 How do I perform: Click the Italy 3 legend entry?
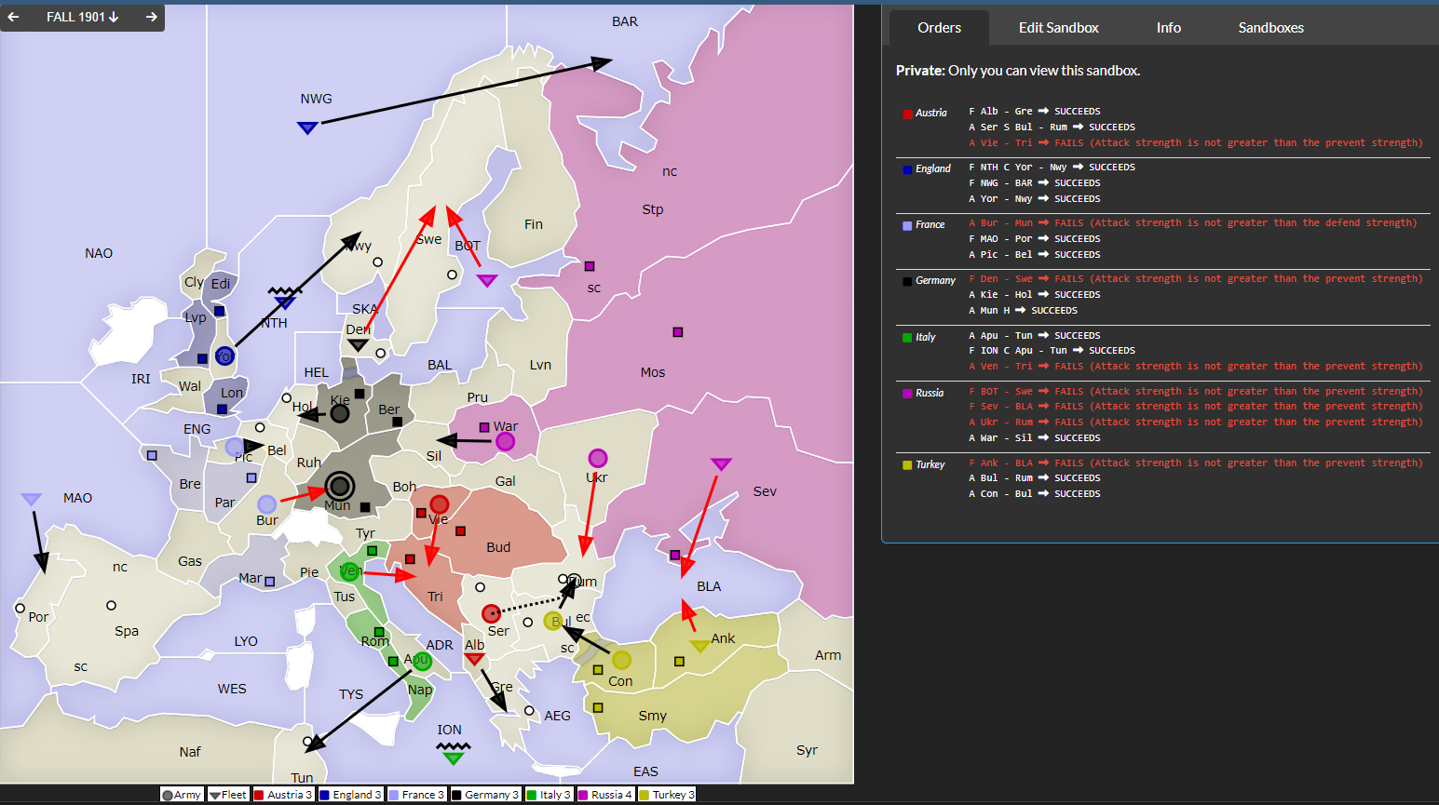pyautogui.click(x=550, y=795)
